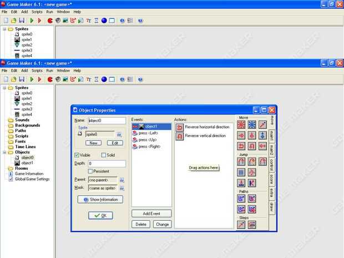This screenshot has height=258, width=344.
Task: Choose the Bounce action icon
Action: click(x=252, y=183)
